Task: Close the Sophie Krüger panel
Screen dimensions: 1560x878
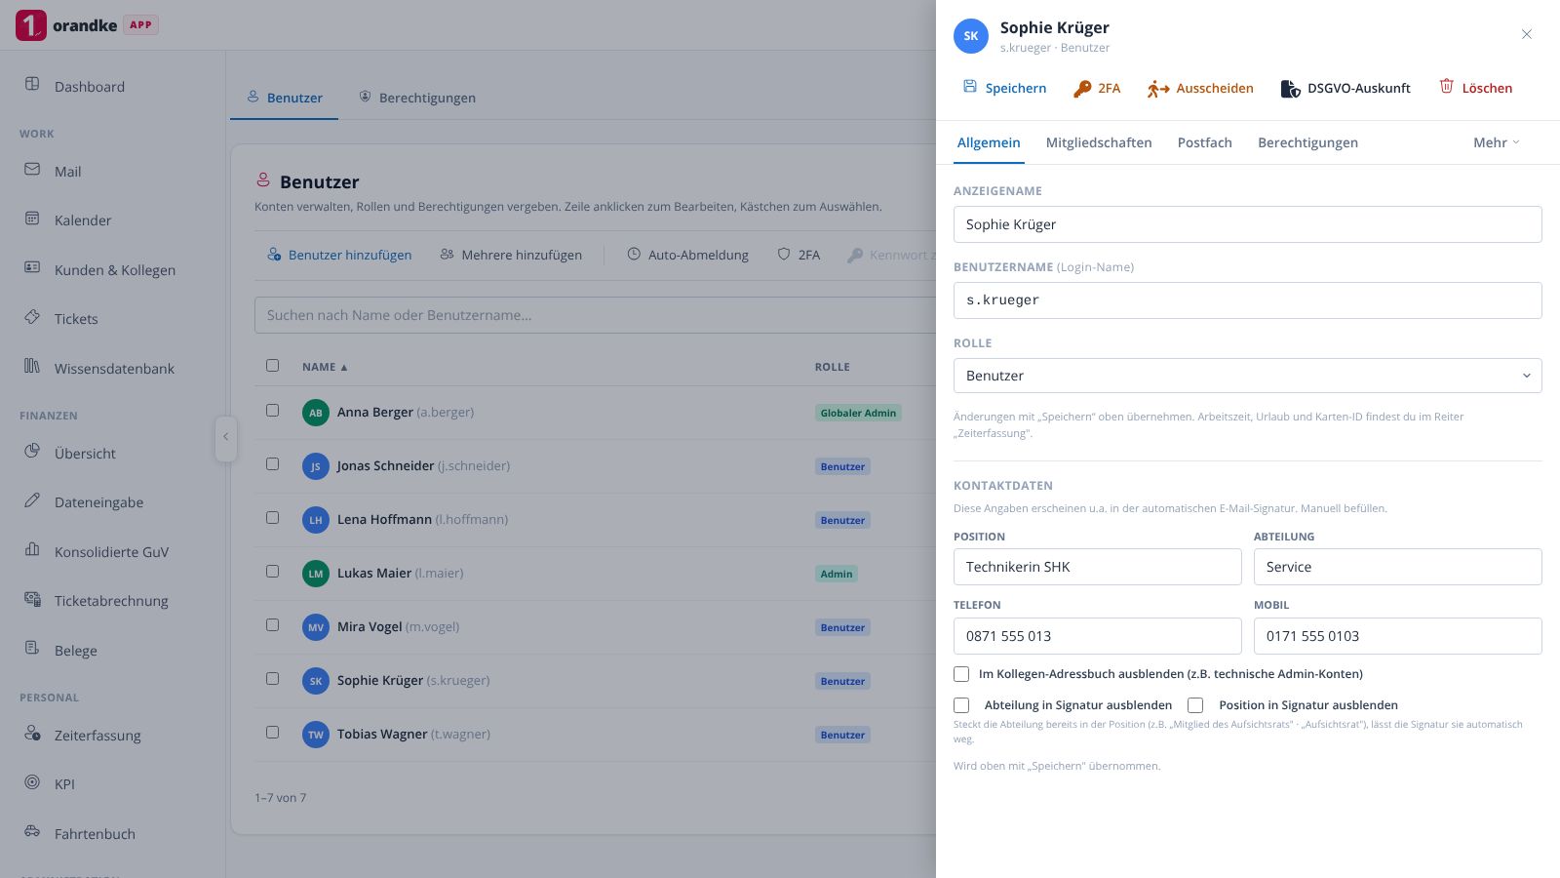Action: coord(1527,34)
